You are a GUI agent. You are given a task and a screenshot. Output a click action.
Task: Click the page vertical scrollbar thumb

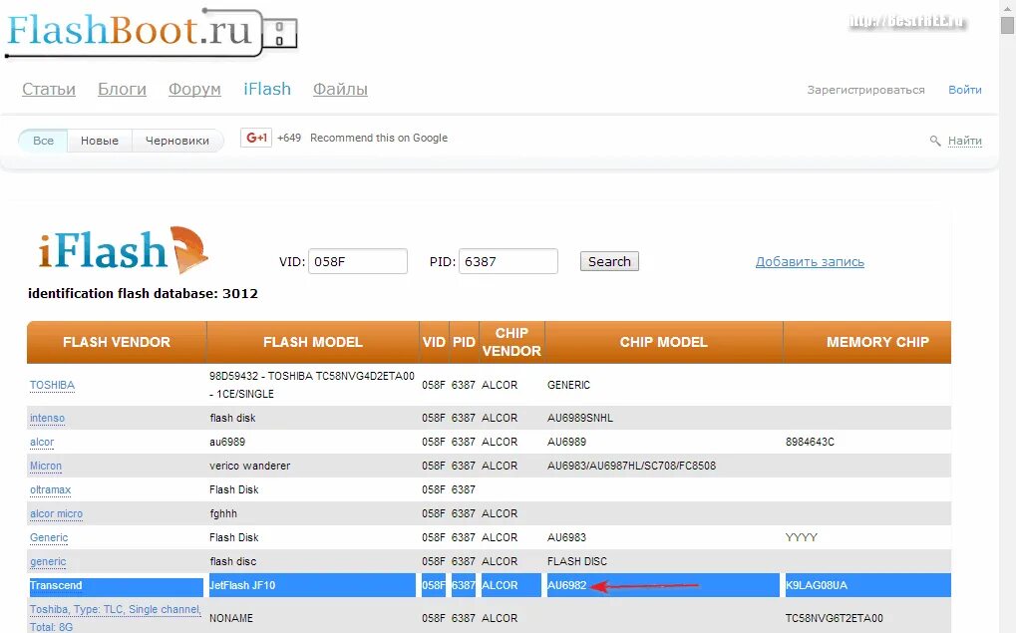[x=1007, y=25]
